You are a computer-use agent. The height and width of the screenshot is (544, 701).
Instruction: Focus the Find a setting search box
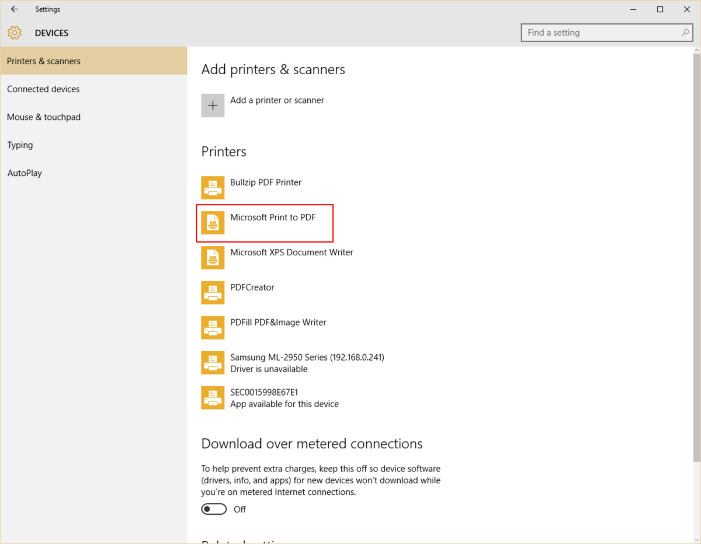(x=607, y=33)
